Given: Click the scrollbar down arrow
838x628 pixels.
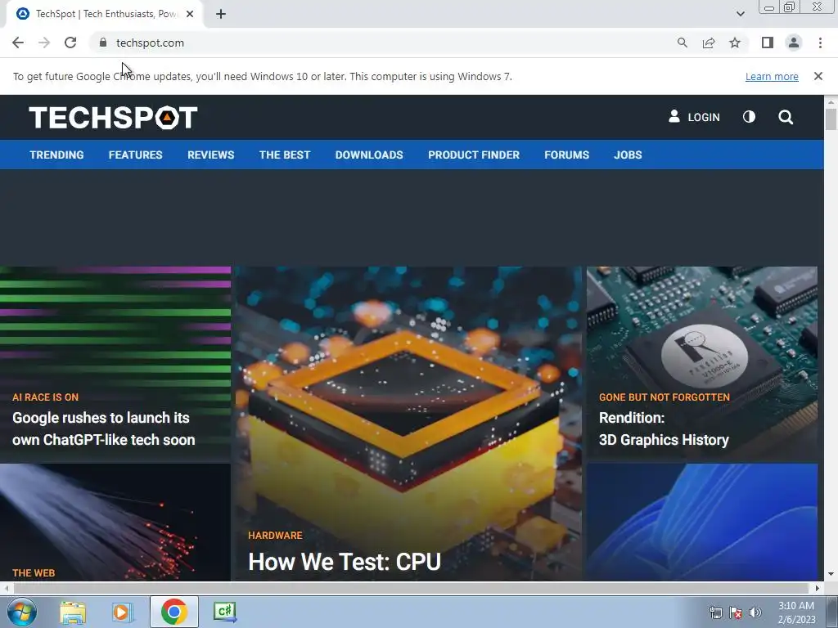Looking at the screenshot, I should [831, 575].
